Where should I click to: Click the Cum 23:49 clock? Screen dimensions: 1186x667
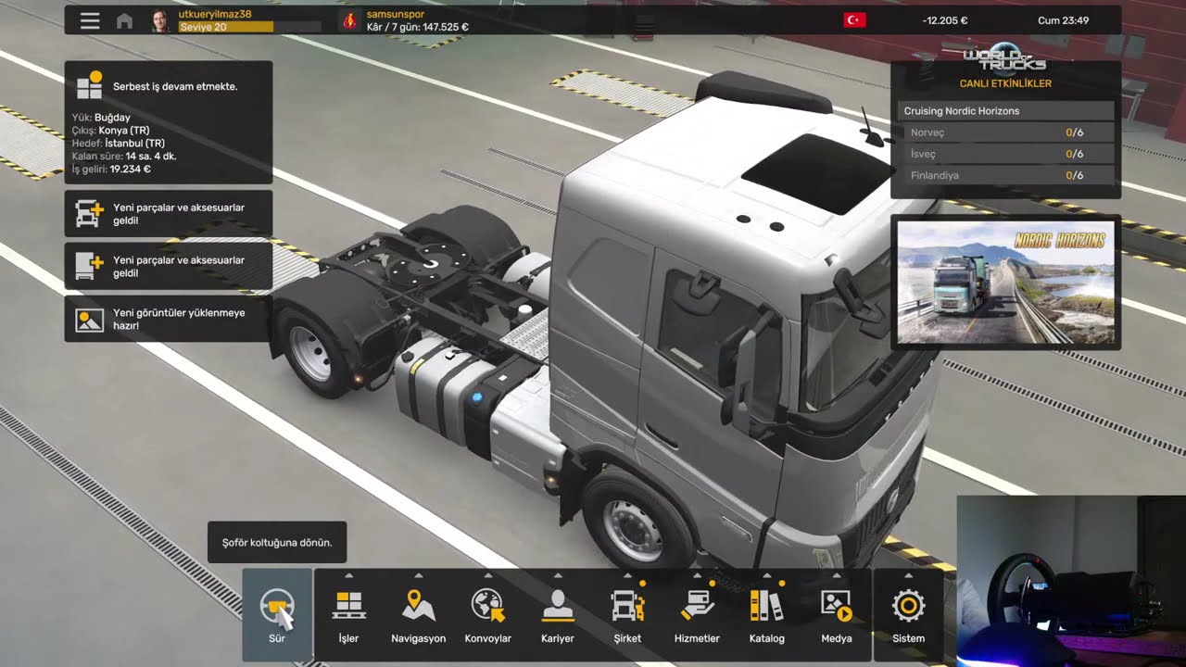click(x=1064, y=20)
